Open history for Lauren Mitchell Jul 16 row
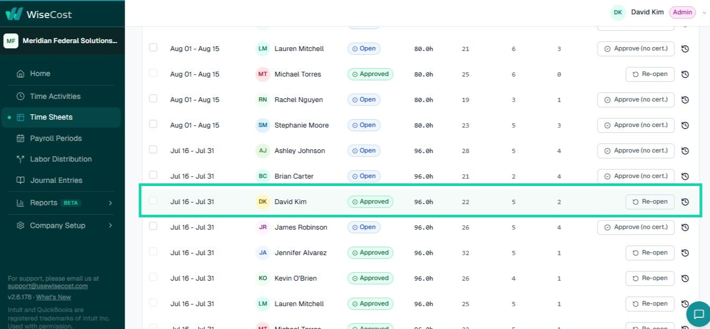710x329 pixels. tap(685, 304)
